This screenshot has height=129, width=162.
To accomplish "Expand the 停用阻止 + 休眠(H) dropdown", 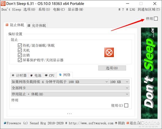I will coord(70,94).
